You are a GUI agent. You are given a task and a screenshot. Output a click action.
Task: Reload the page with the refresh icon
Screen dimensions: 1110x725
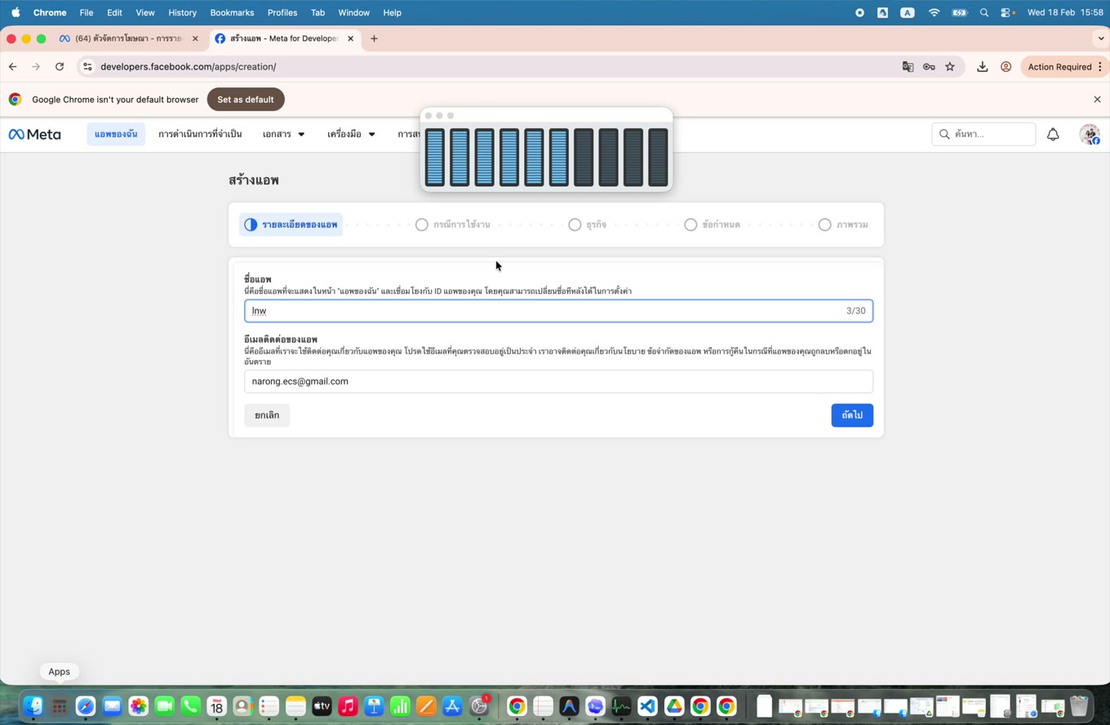[60, 67]
